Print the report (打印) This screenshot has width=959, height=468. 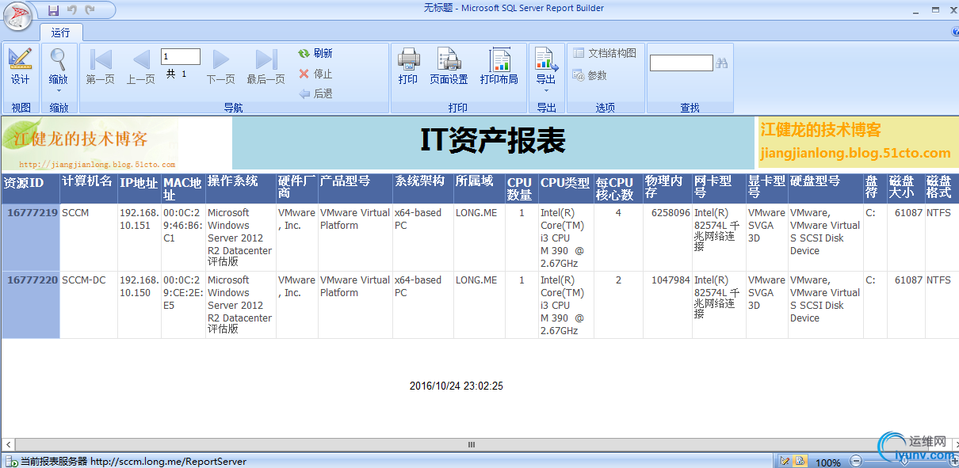click(x=408, y=67)
